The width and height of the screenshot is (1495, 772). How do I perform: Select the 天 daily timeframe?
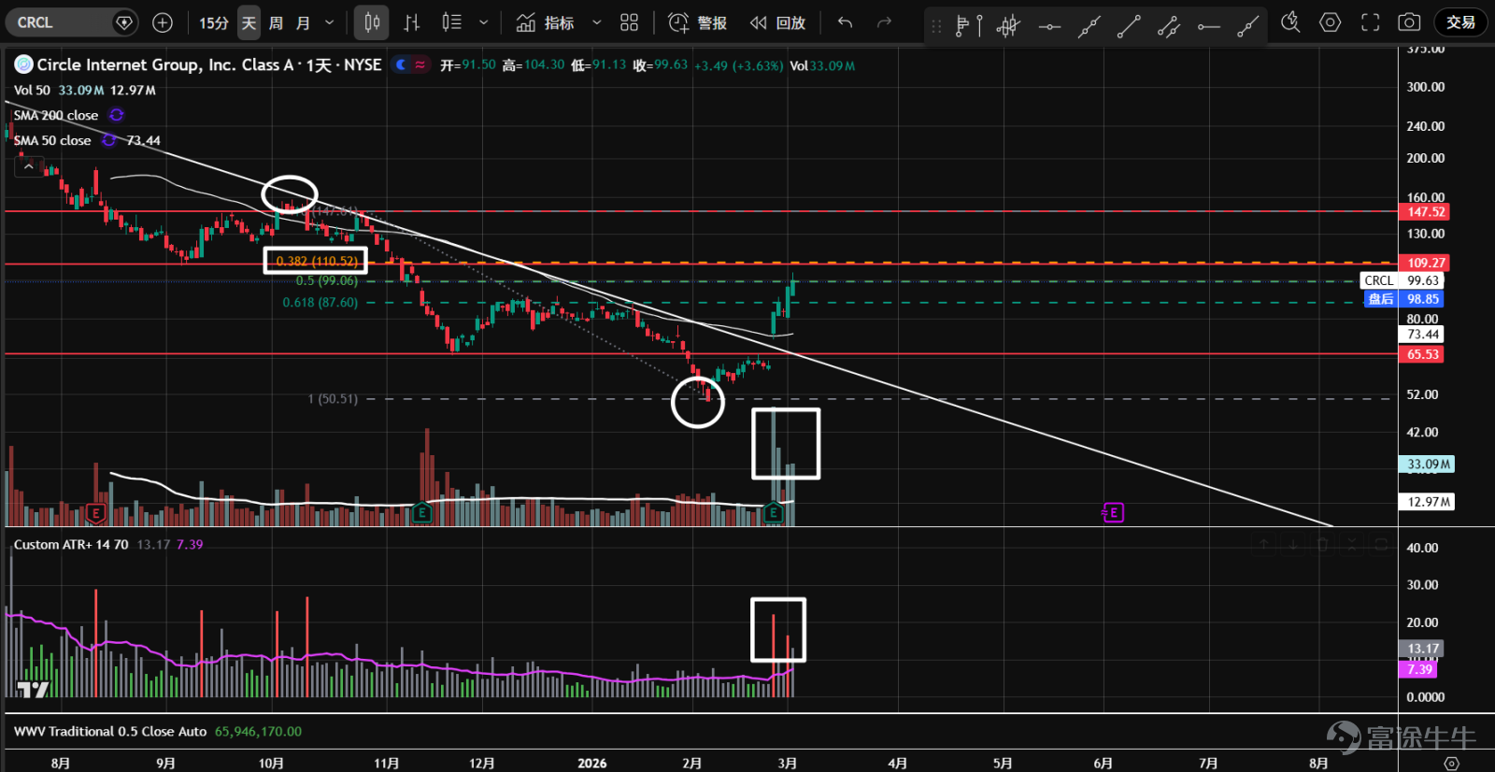pos(249,22)
